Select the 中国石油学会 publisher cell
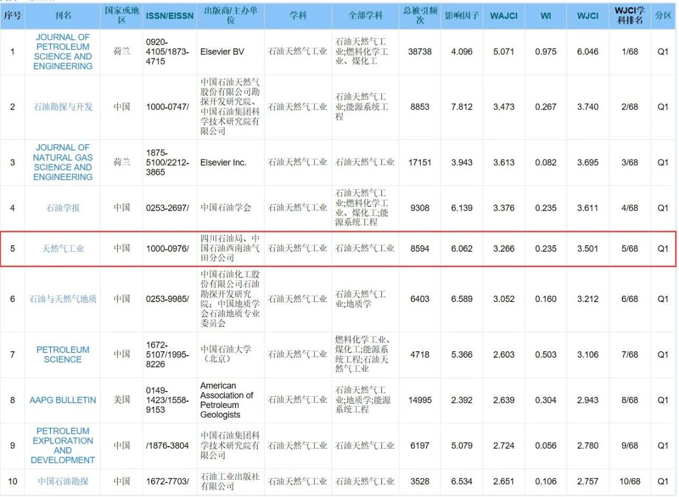Viewport: 679px width, 497px height. [x=230, y=208]
